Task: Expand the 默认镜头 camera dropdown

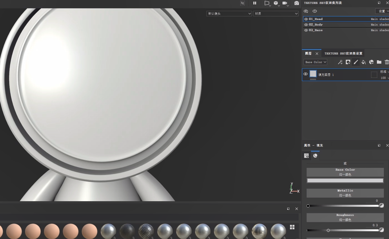Action: pos(229,13)
